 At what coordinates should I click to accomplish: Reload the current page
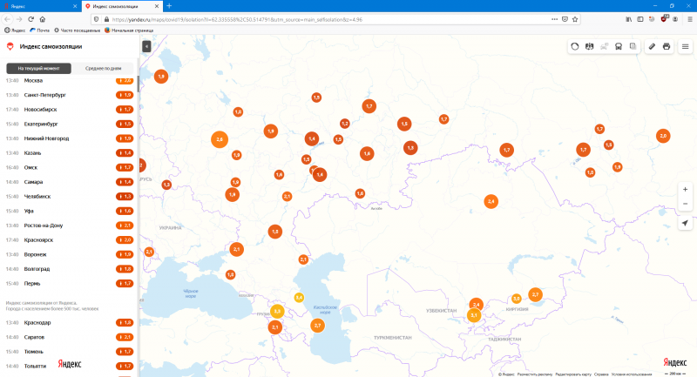[x=30, y=19]
